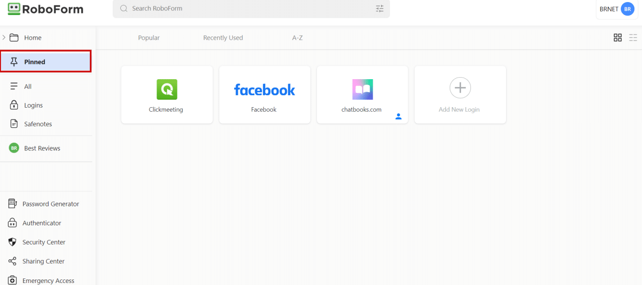Image resolution: width=642 pixels, height=285 pixels.
Task: Open BRNET account menu
Action: (x=616, y=9)
